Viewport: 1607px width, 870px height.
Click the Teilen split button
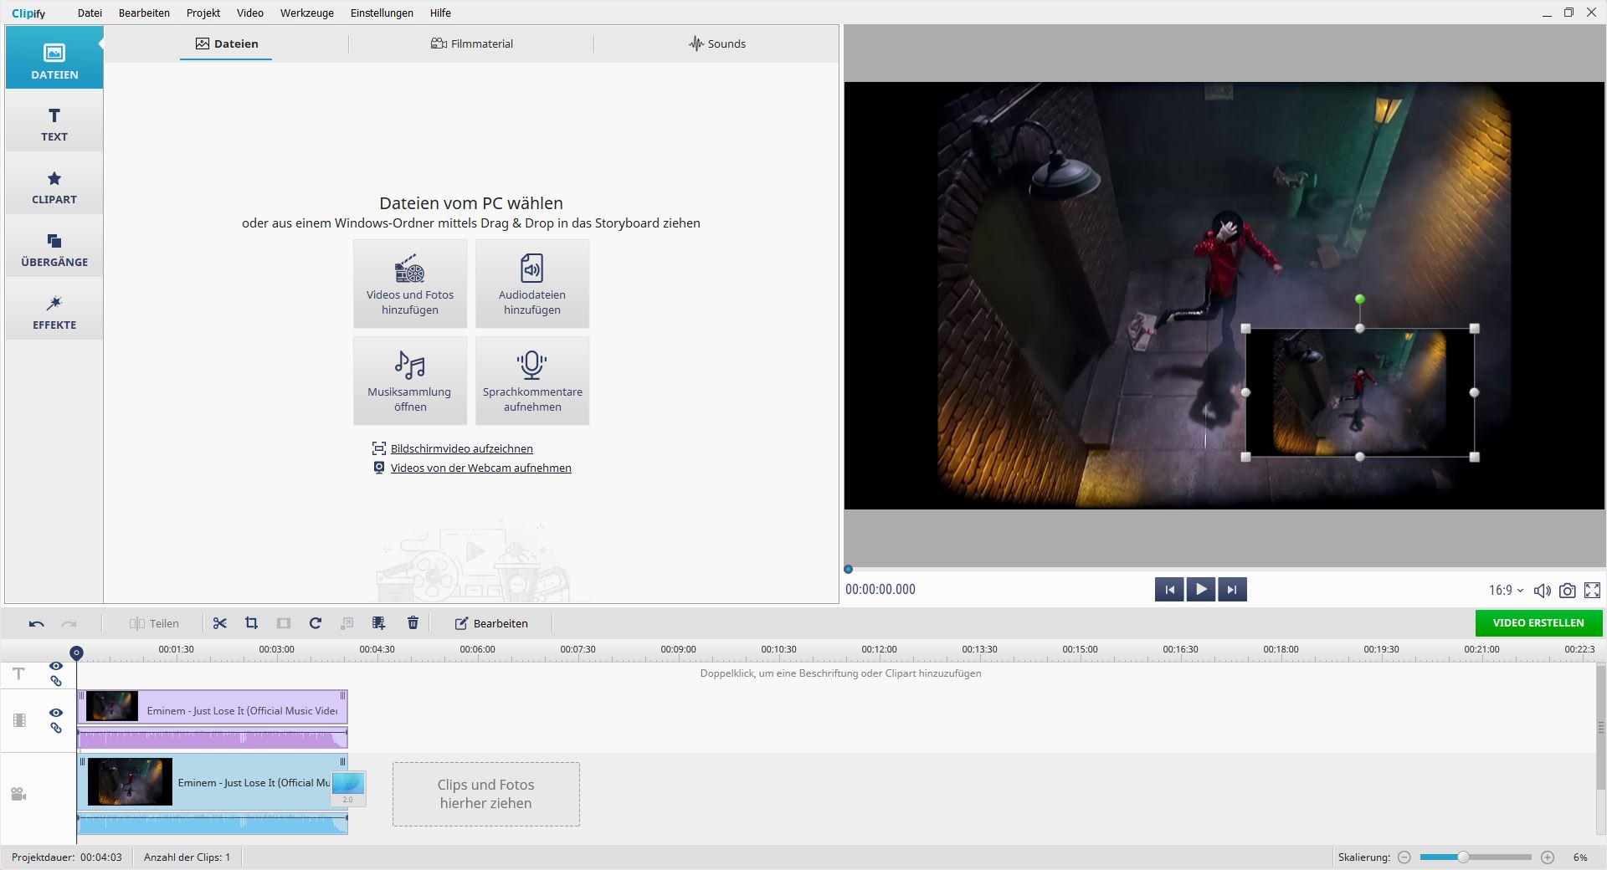(154, 623)
